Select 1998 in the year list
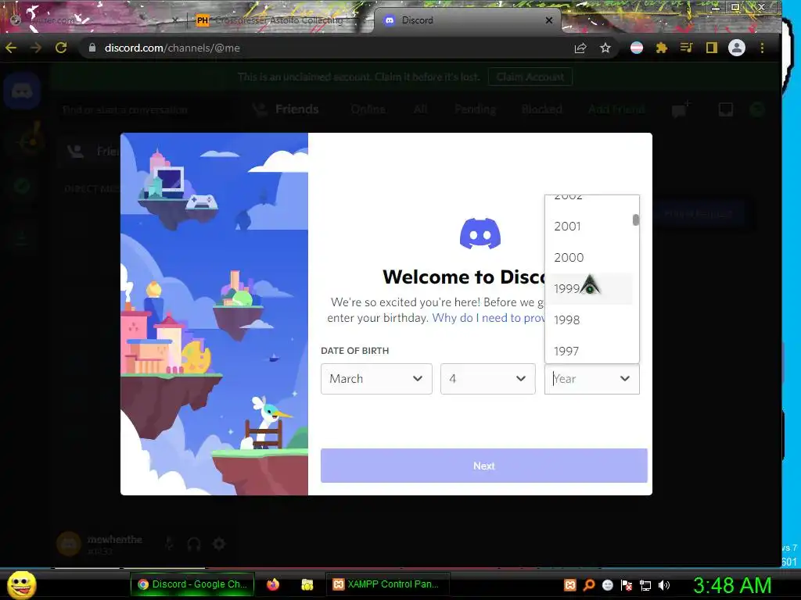Viewport: 801px width, 600px height. click(589, 320)
